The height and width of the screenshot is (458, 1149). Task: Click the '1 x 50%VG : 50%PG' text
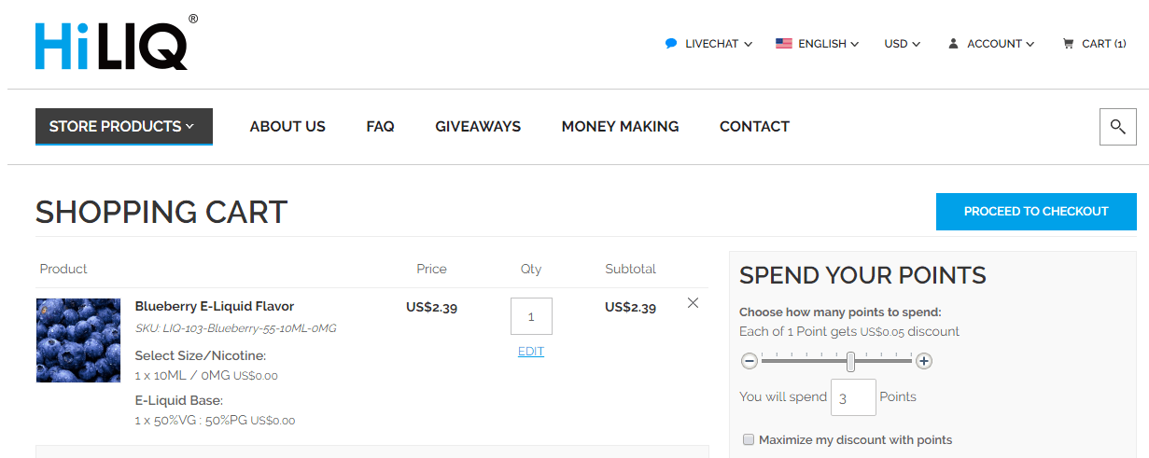pyautogui.click(x=190, y=421)
